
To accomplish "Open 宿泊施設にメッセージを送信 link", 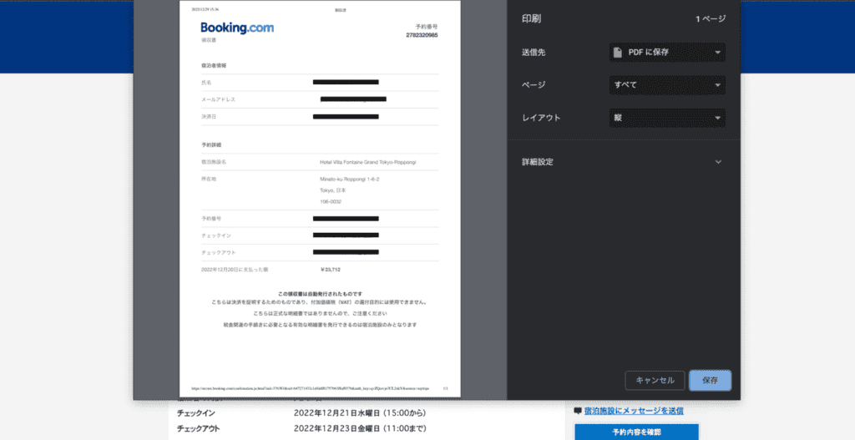I will 633,411.
